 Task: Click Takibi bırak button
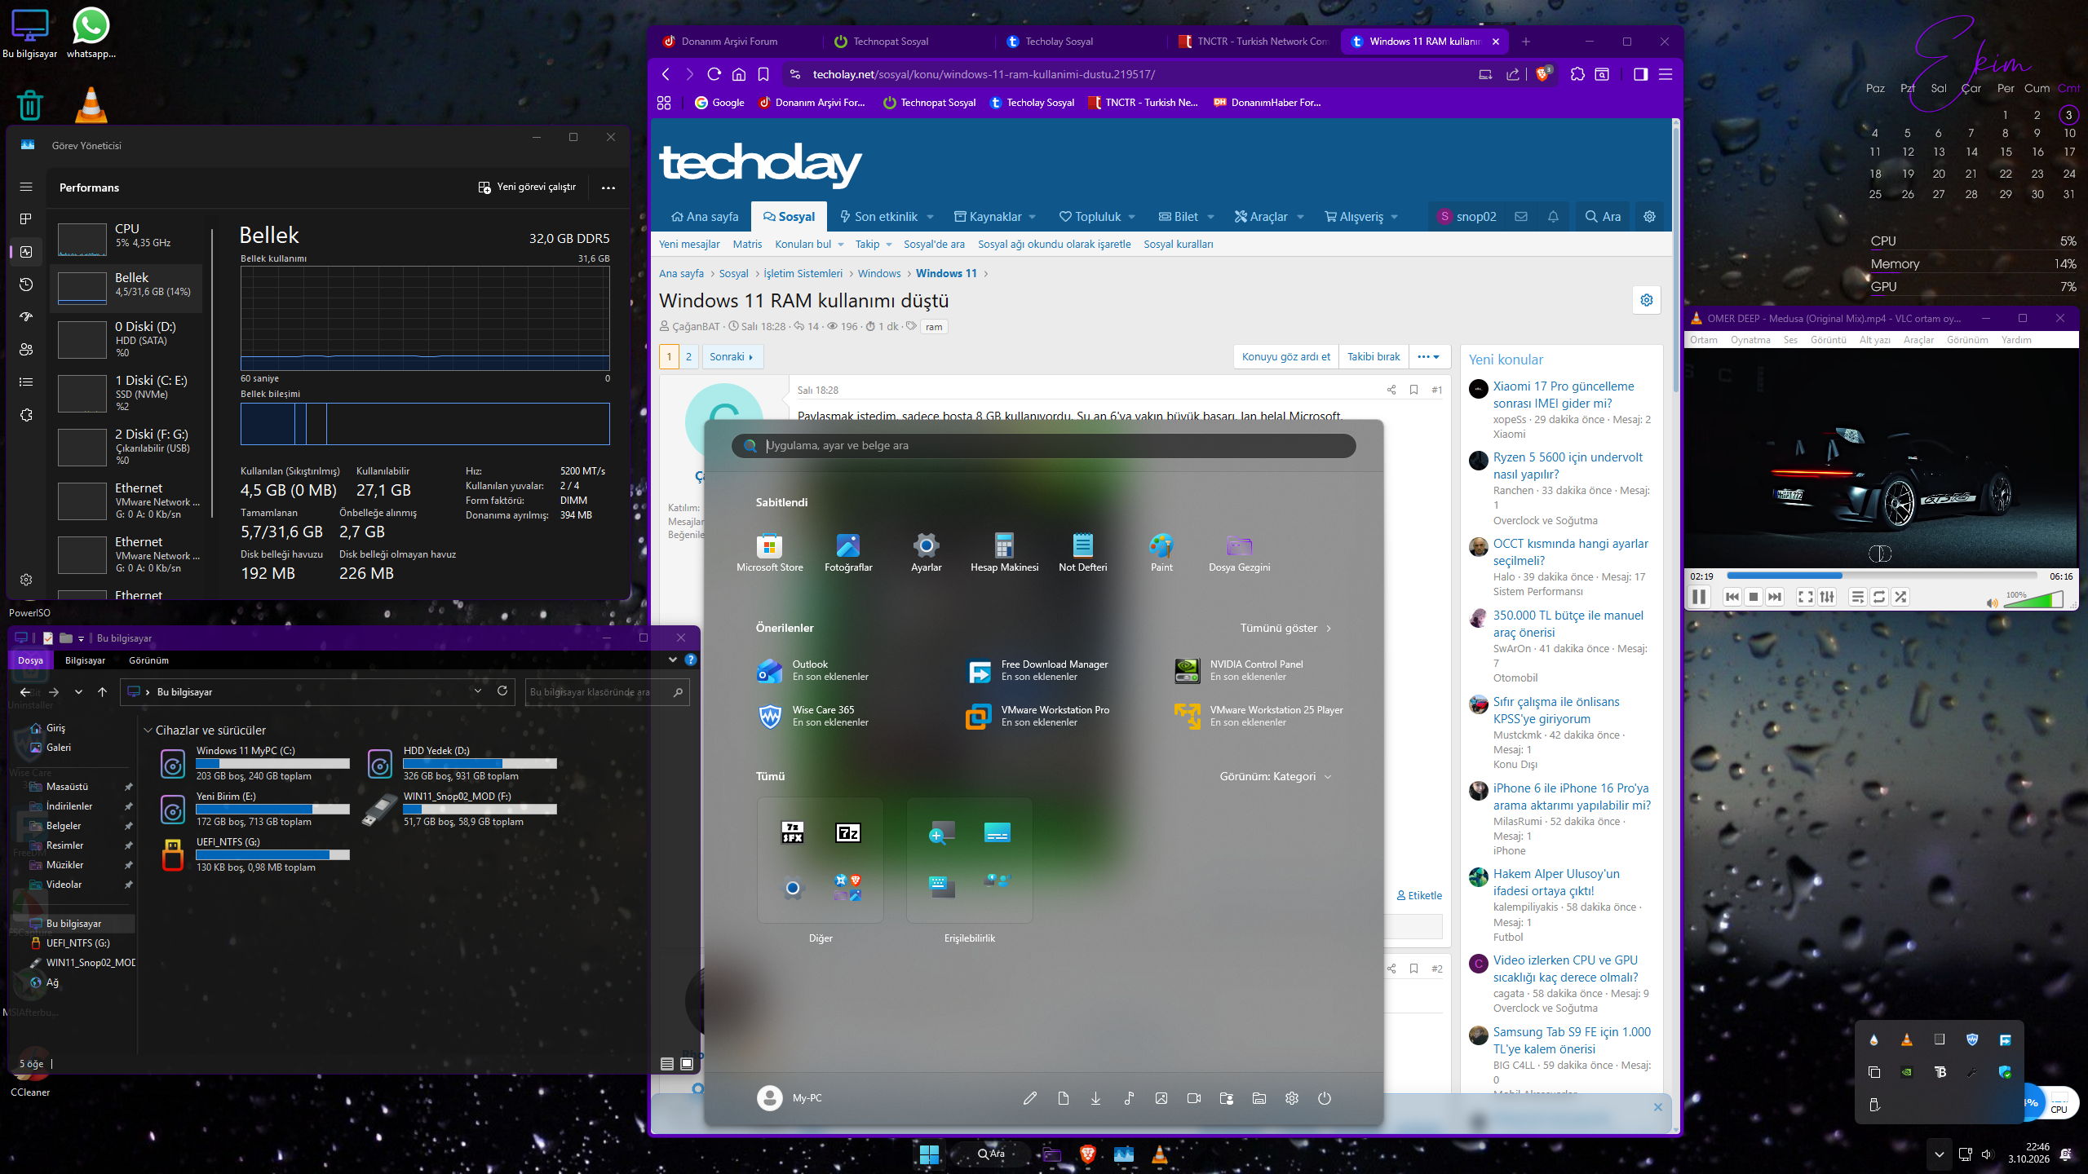1374,356
